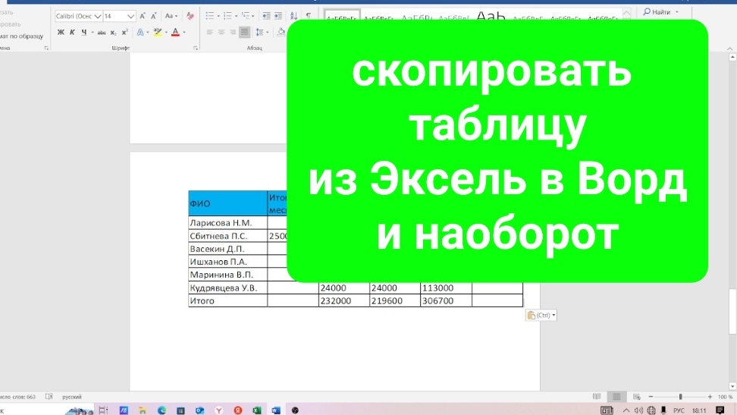Increase font size with A up icon

tap(143, 16)
